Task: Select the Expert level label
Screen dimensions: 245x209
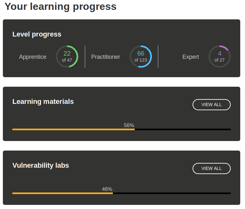Action: [x=191, y=57]
